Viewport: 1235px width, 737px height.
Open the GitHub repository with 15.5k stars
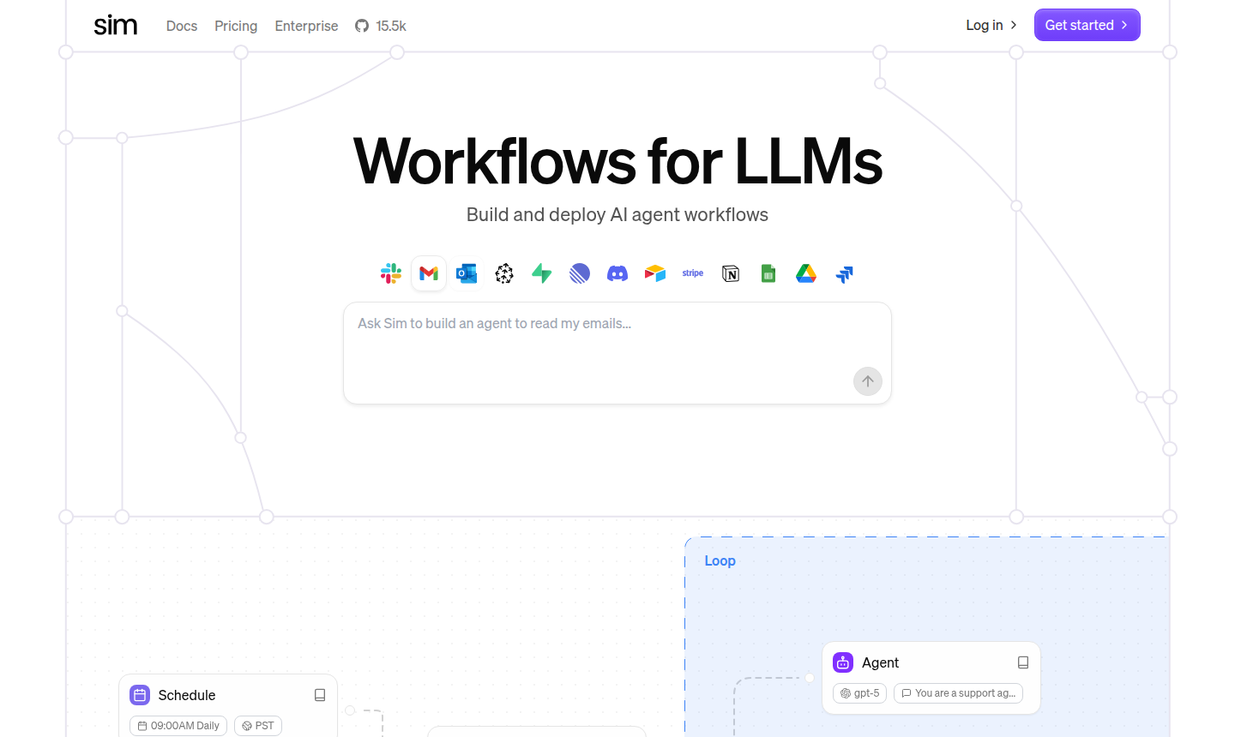[381, 26]
